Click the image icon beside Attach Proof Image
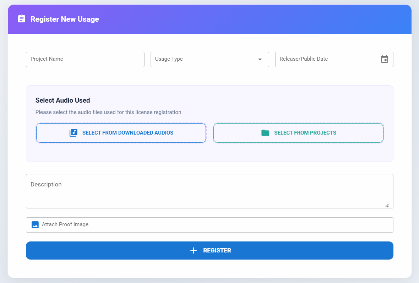 click(x=35, y=225)
